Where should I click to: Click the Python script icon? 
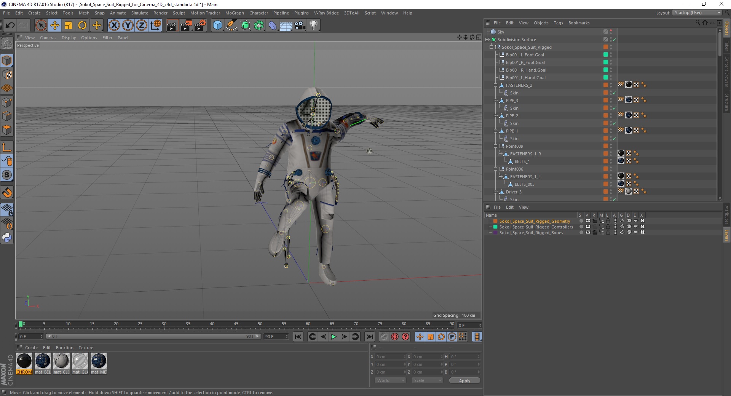pos(7,238)
